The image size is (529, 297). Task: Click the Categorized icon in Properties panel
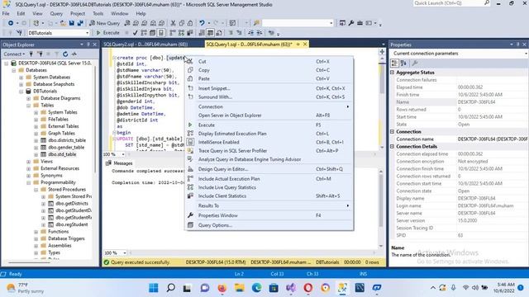point(394,63)
